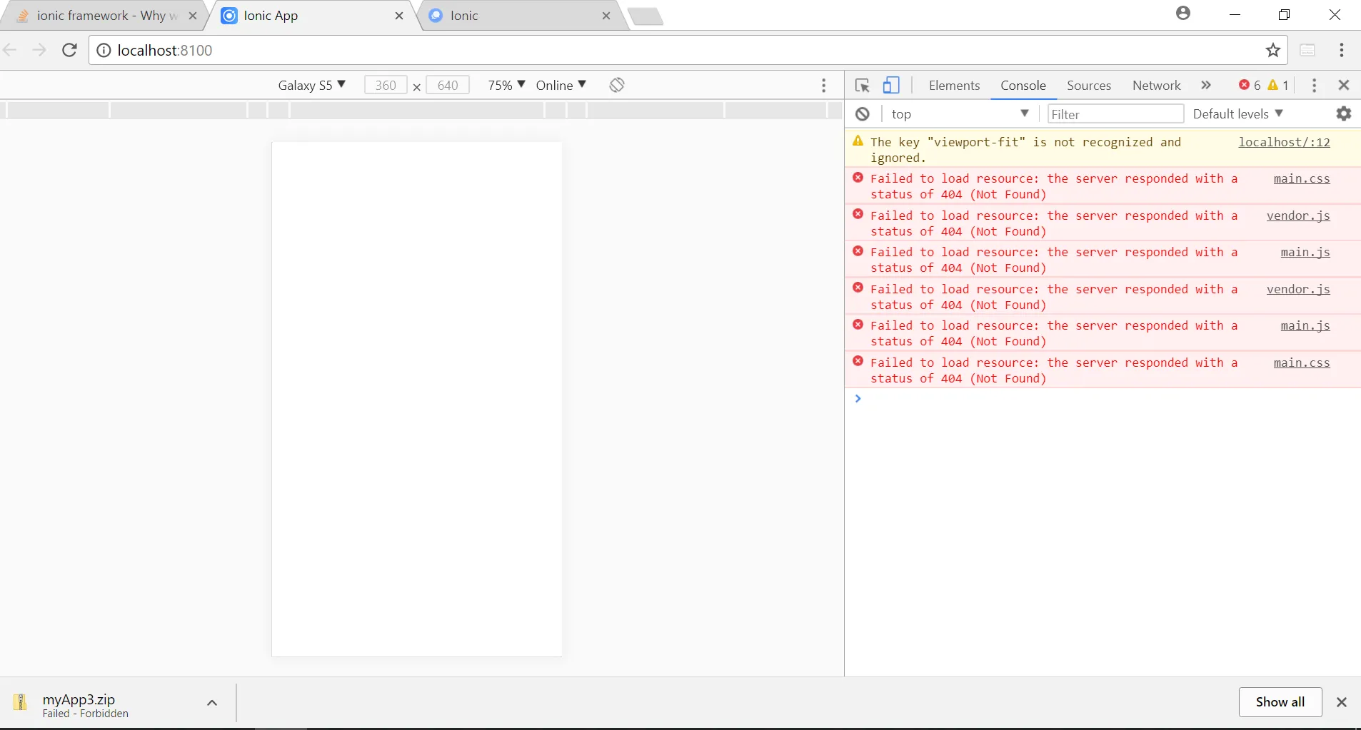1361x730 pixels.
Task: Switch to the Console tab
Action: point(1023,86)
